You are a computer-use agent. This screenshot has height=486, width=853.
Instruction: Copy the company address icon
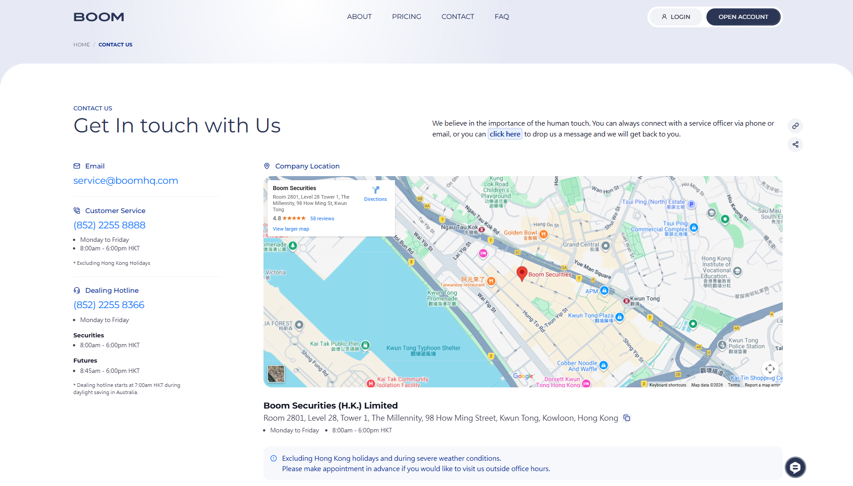[626, 418]
